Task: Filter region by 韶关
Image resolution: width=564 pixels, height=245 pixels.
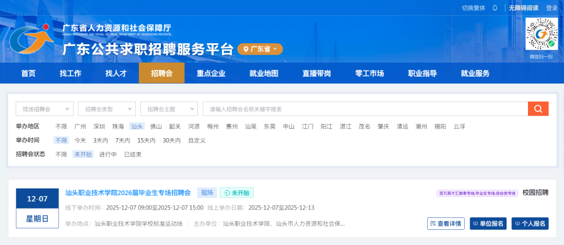Action: pos(175,127)
